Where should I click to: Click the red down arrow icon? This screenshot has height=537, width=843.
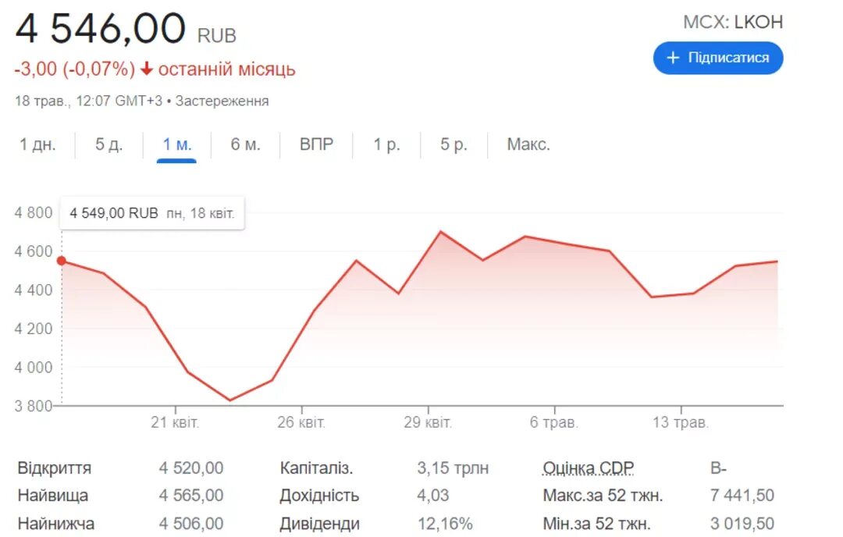point(146,69)
